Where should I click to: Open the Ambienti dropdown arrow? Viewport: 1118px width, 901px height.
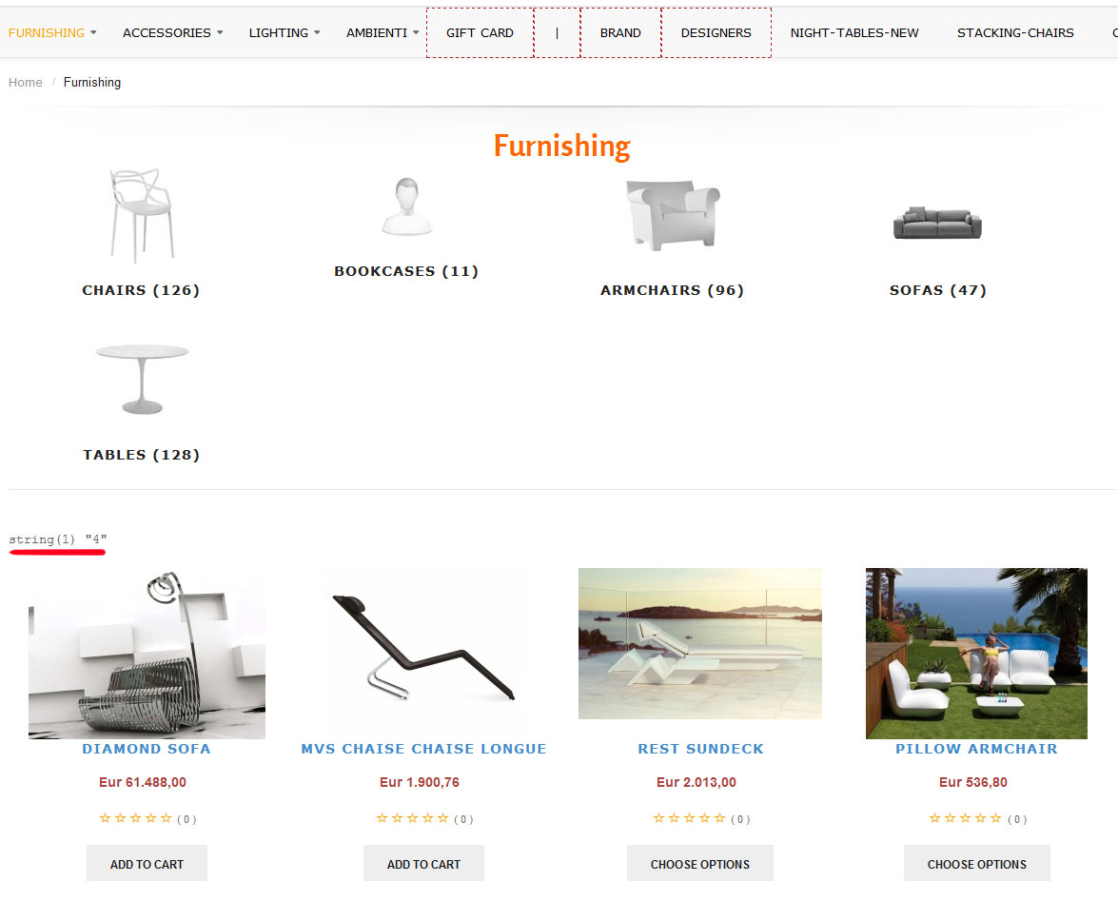pos(416,32)
